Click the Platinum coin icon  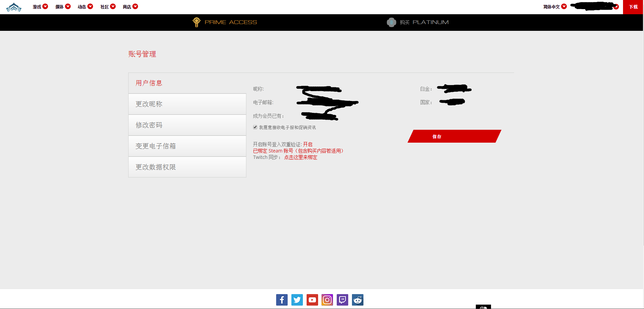391,22
